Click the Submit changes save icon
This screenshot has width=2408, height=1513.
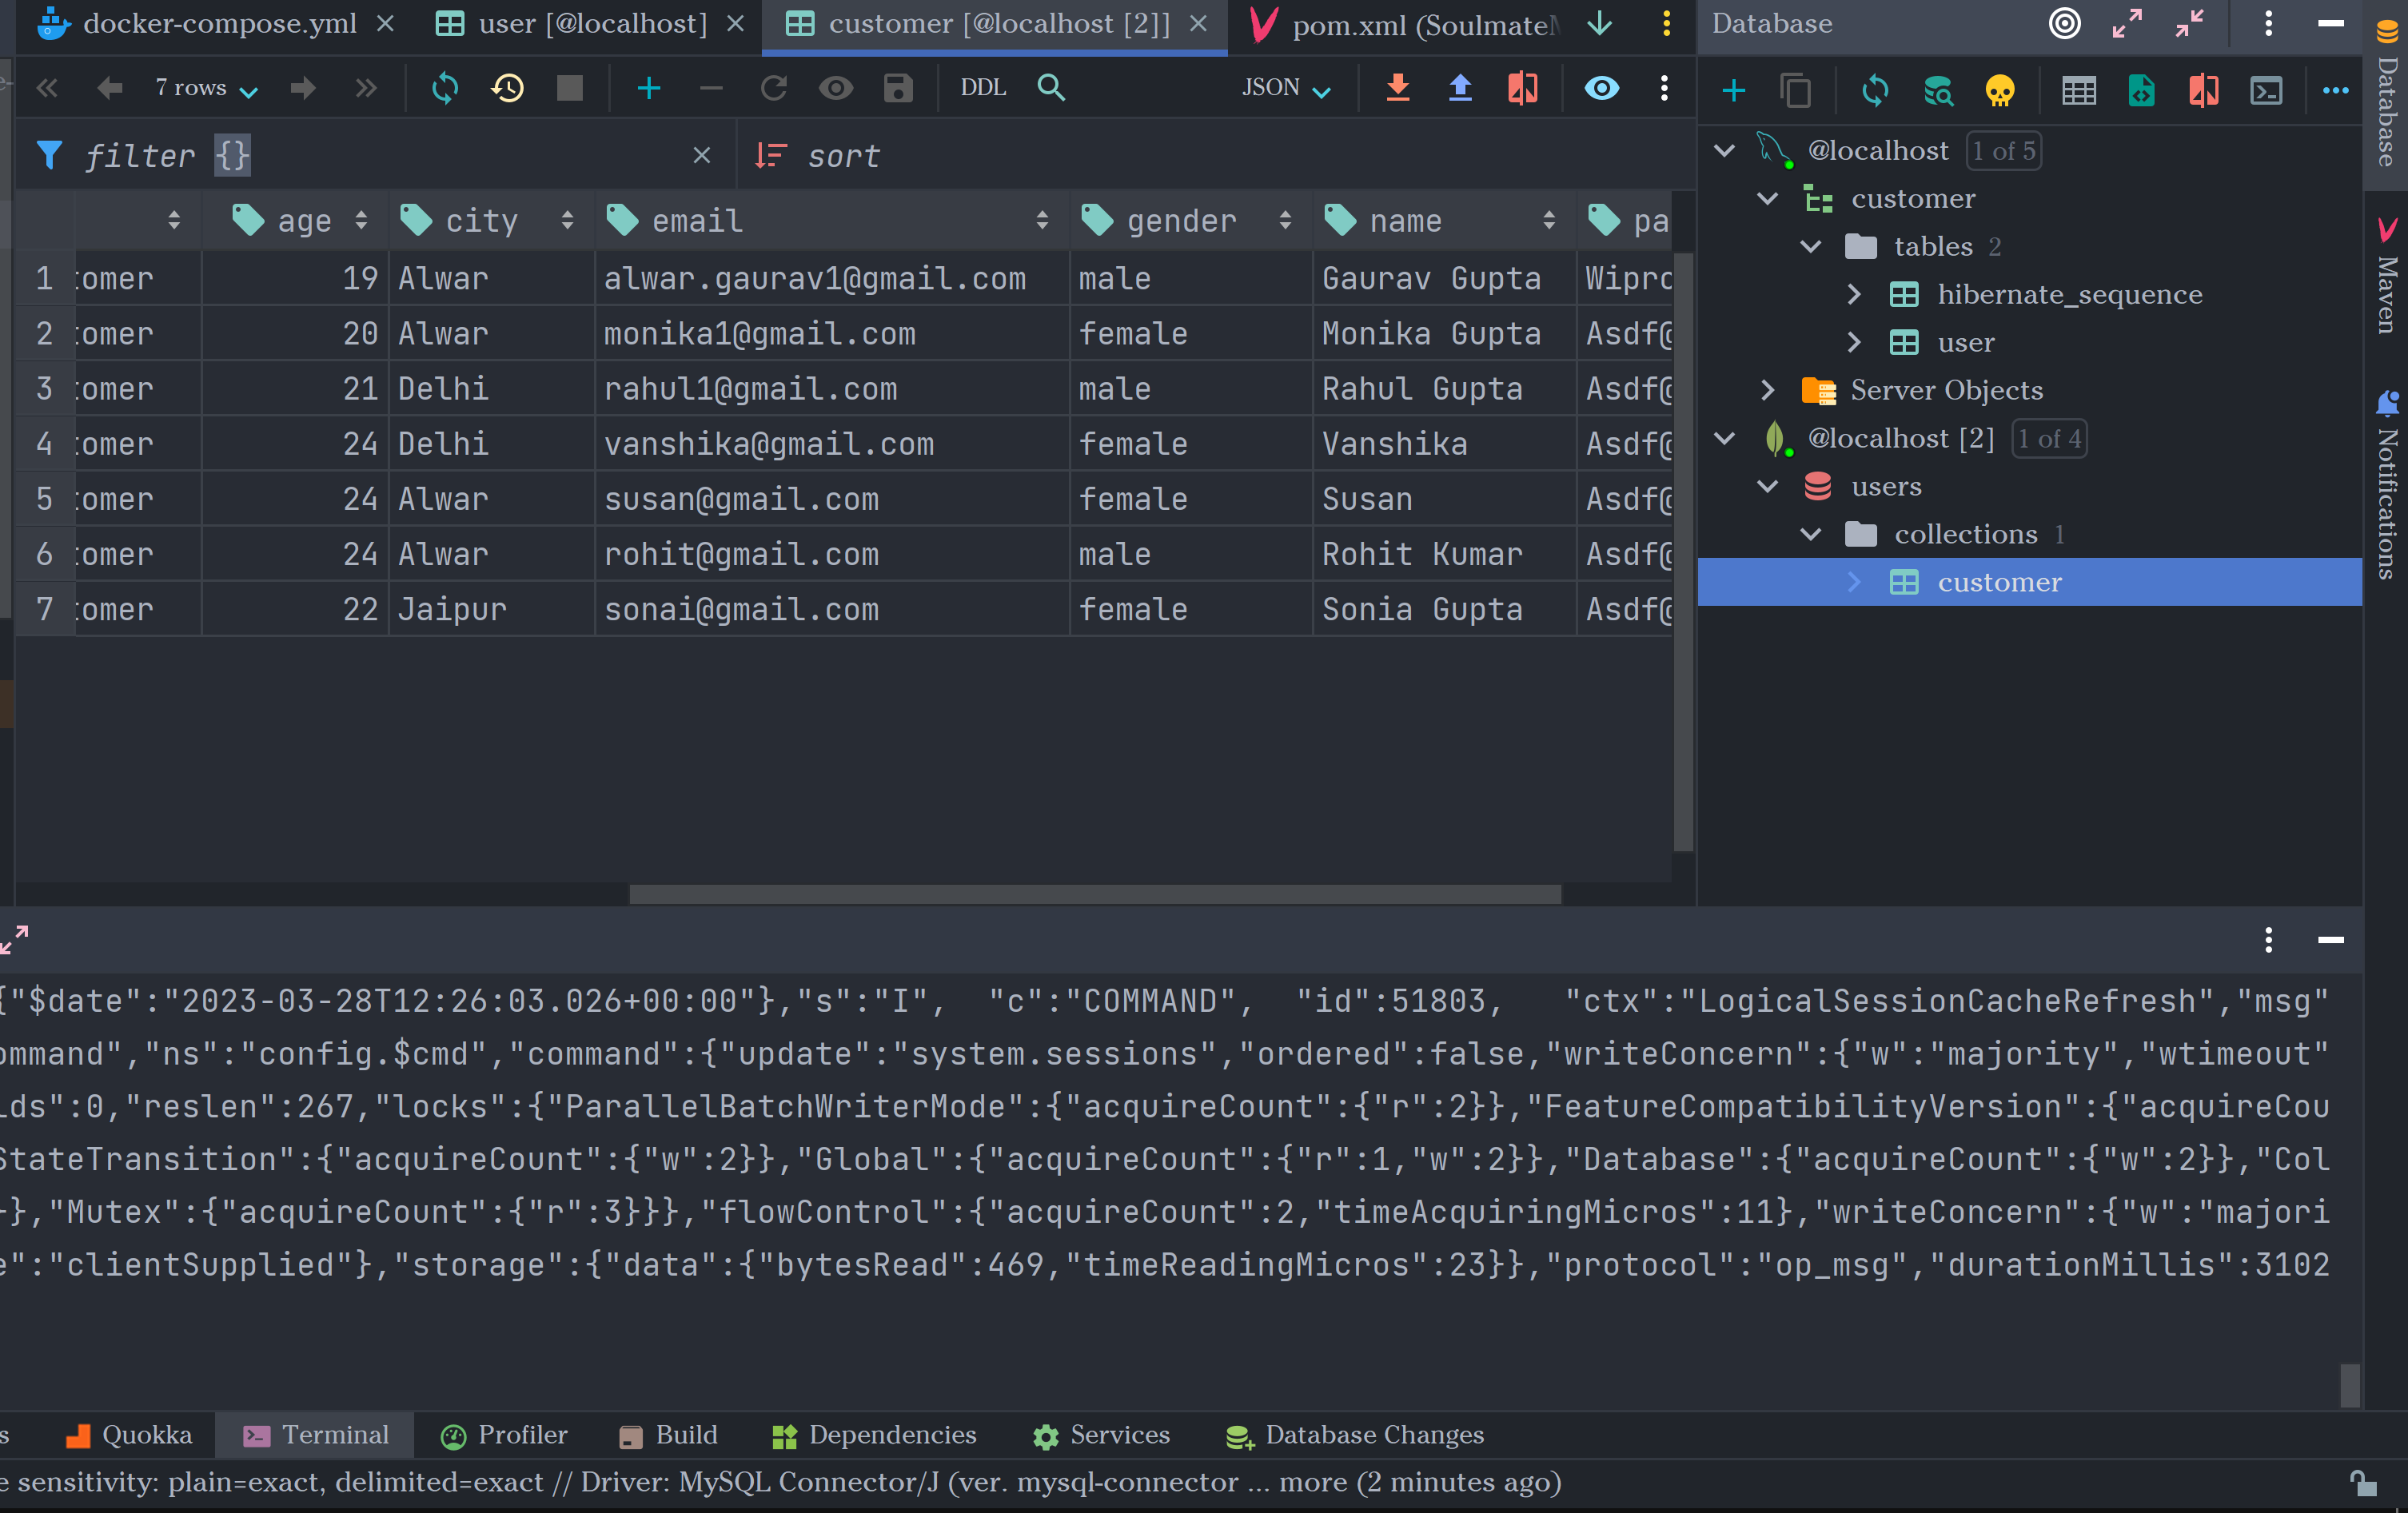coord(898,88)
